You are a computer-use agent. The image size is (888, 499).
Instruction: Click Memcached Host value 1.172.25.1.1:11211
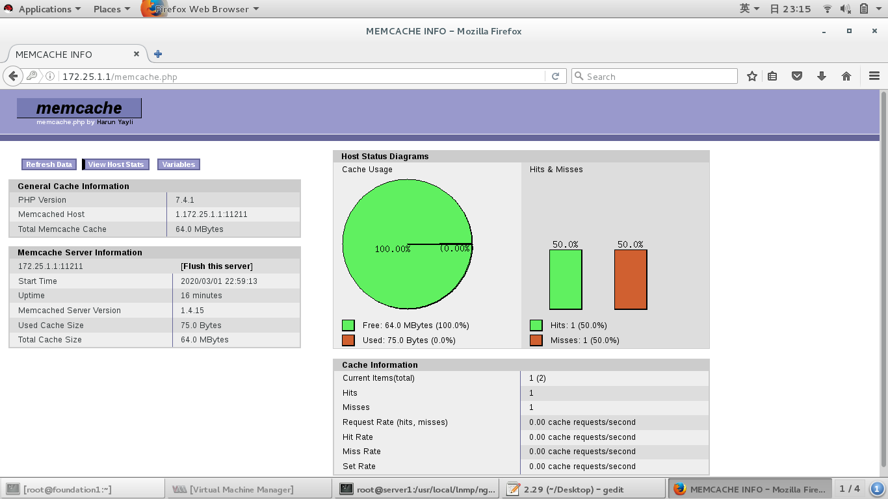[211, 214]
